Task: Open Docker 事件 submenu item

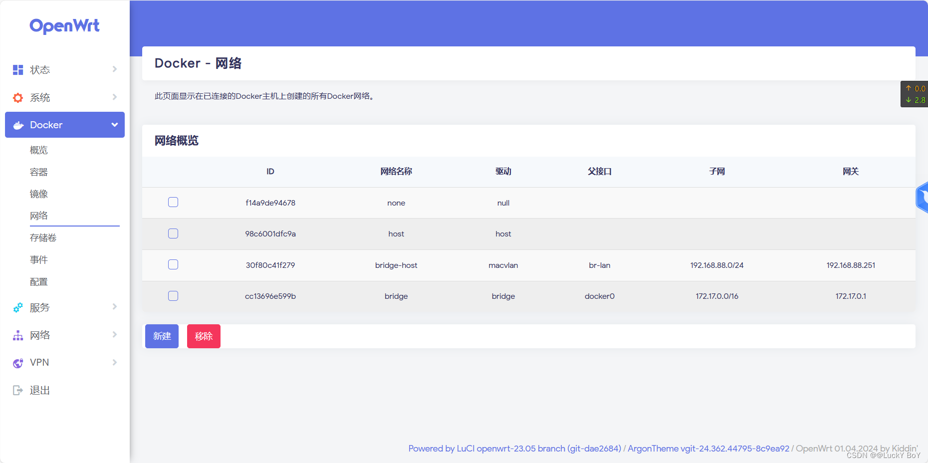Action: (39, 260)
